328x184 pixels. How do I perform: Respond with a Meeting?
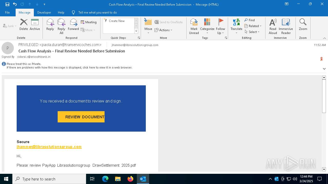pyautogui.click(x=89, y=22)
